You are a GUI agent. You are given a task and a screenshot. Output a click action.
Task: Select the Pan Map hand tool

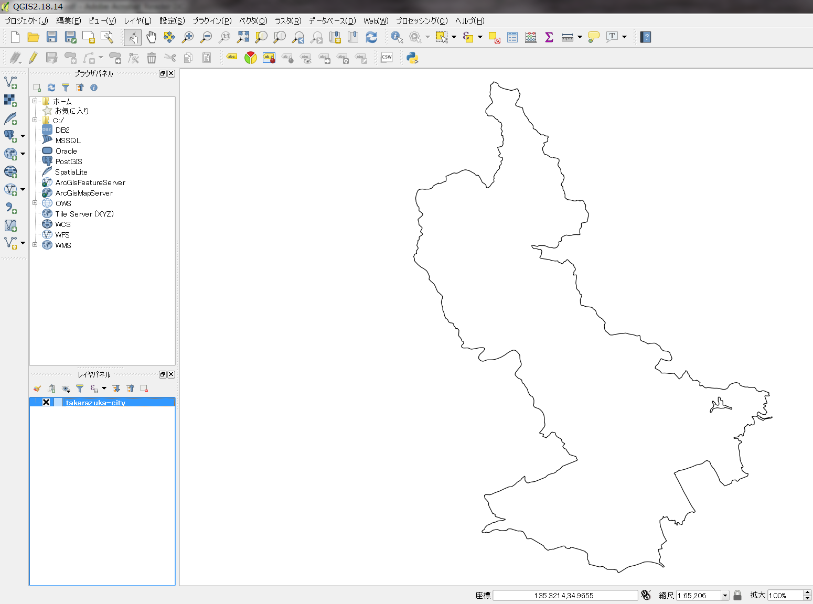click(151, 37)
